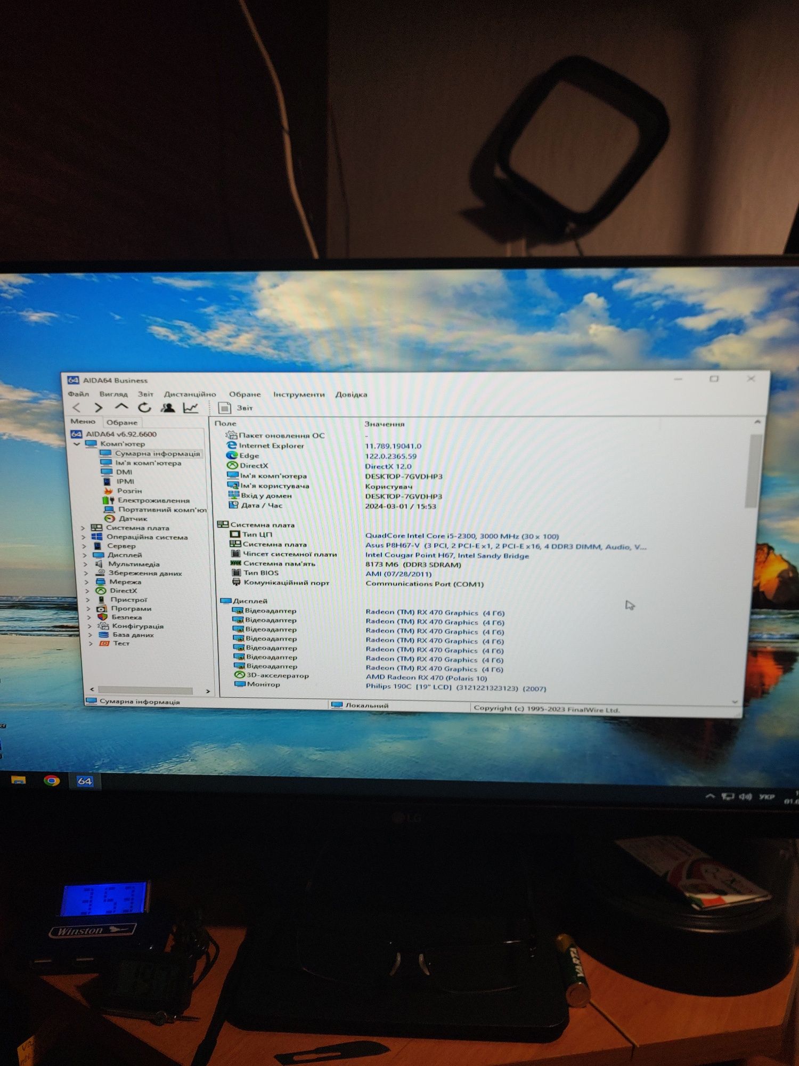
Task: Click the Поле column header
Action: click(225, 423)
